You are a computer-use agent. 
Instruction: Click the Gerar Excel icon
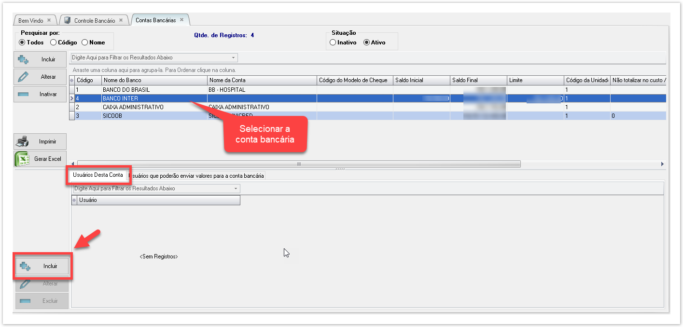point(22,159)
